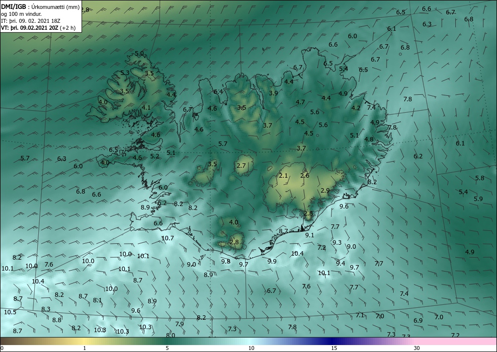Click the map value '8.8'
Screen dimensions: 497x352
[x=57, y=320]
